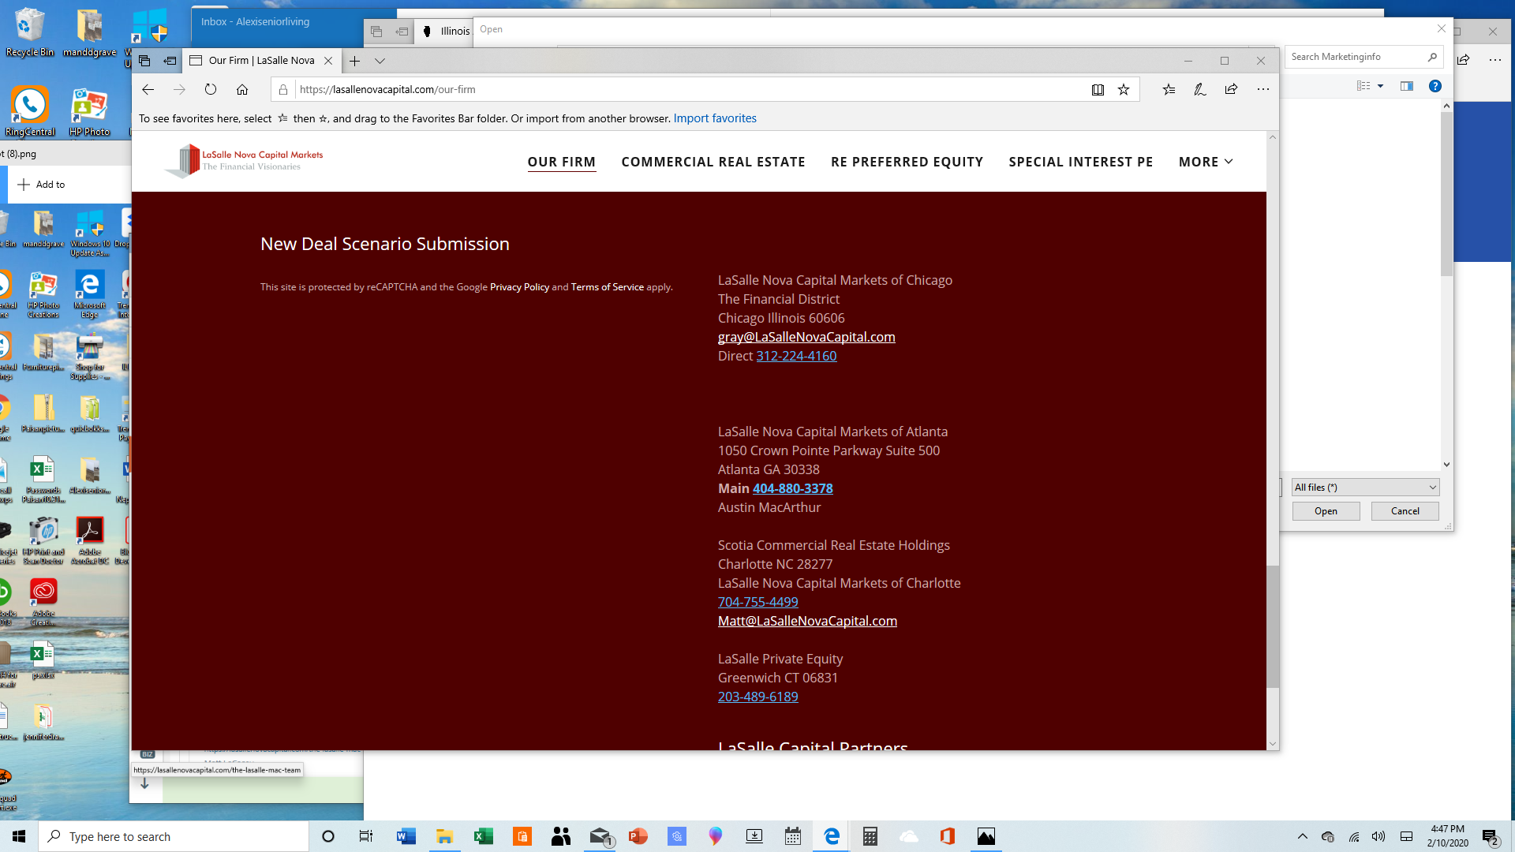Image resolution: width=1515 pixels, height=852 pixels.
Task: Call Charlotte number 704-755-4499
Action: [757, 602]
